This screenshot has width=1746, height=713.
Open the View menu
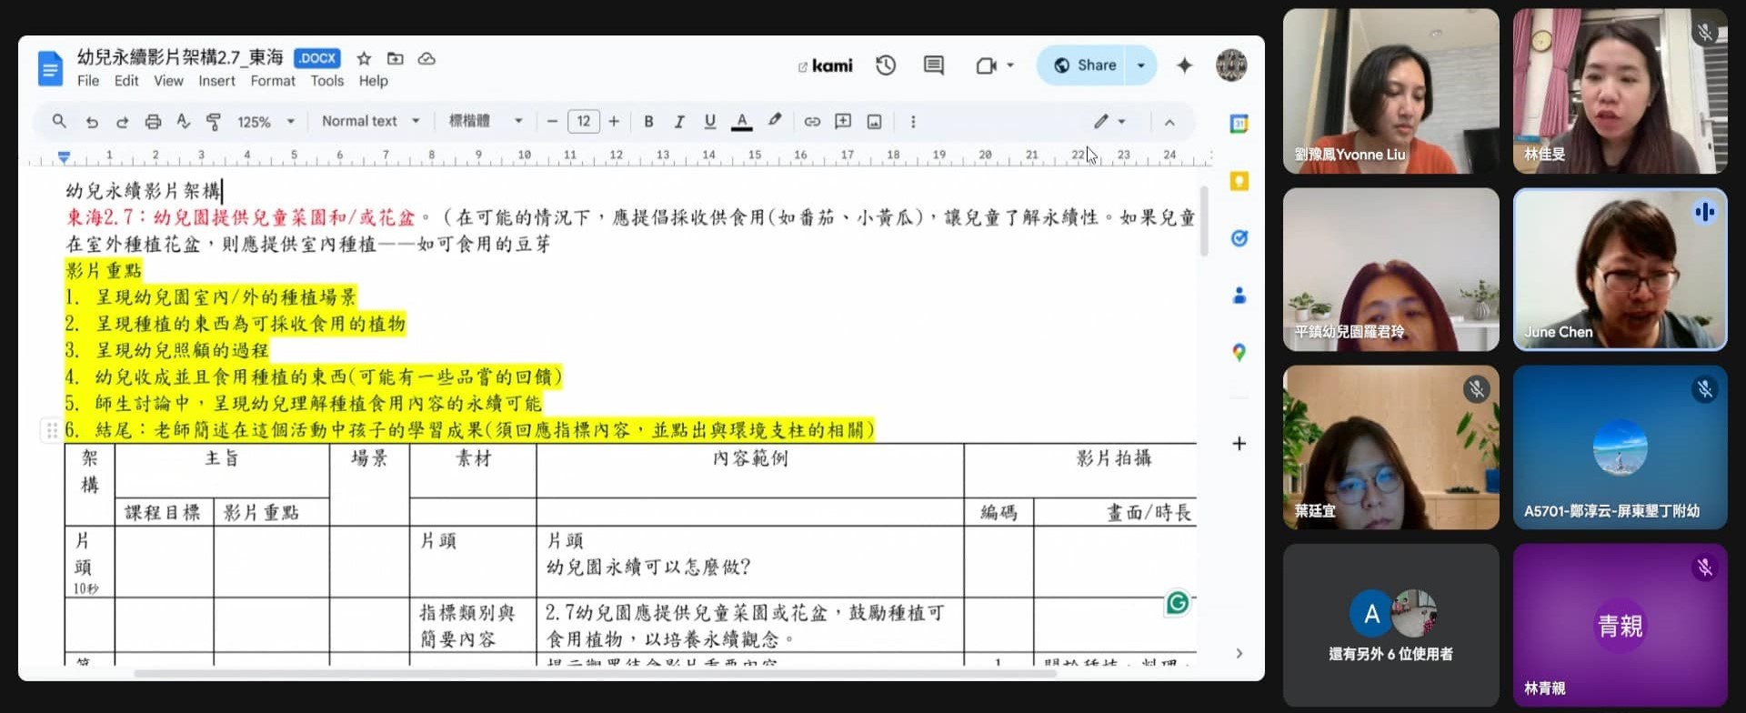pyautogui.click(x=168, y=81)
